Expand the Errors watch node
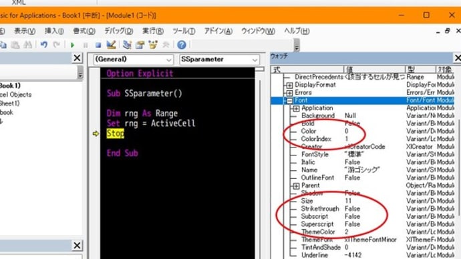Image resolution: width=461 pixels, height=259 pixels. coord(289,93)
